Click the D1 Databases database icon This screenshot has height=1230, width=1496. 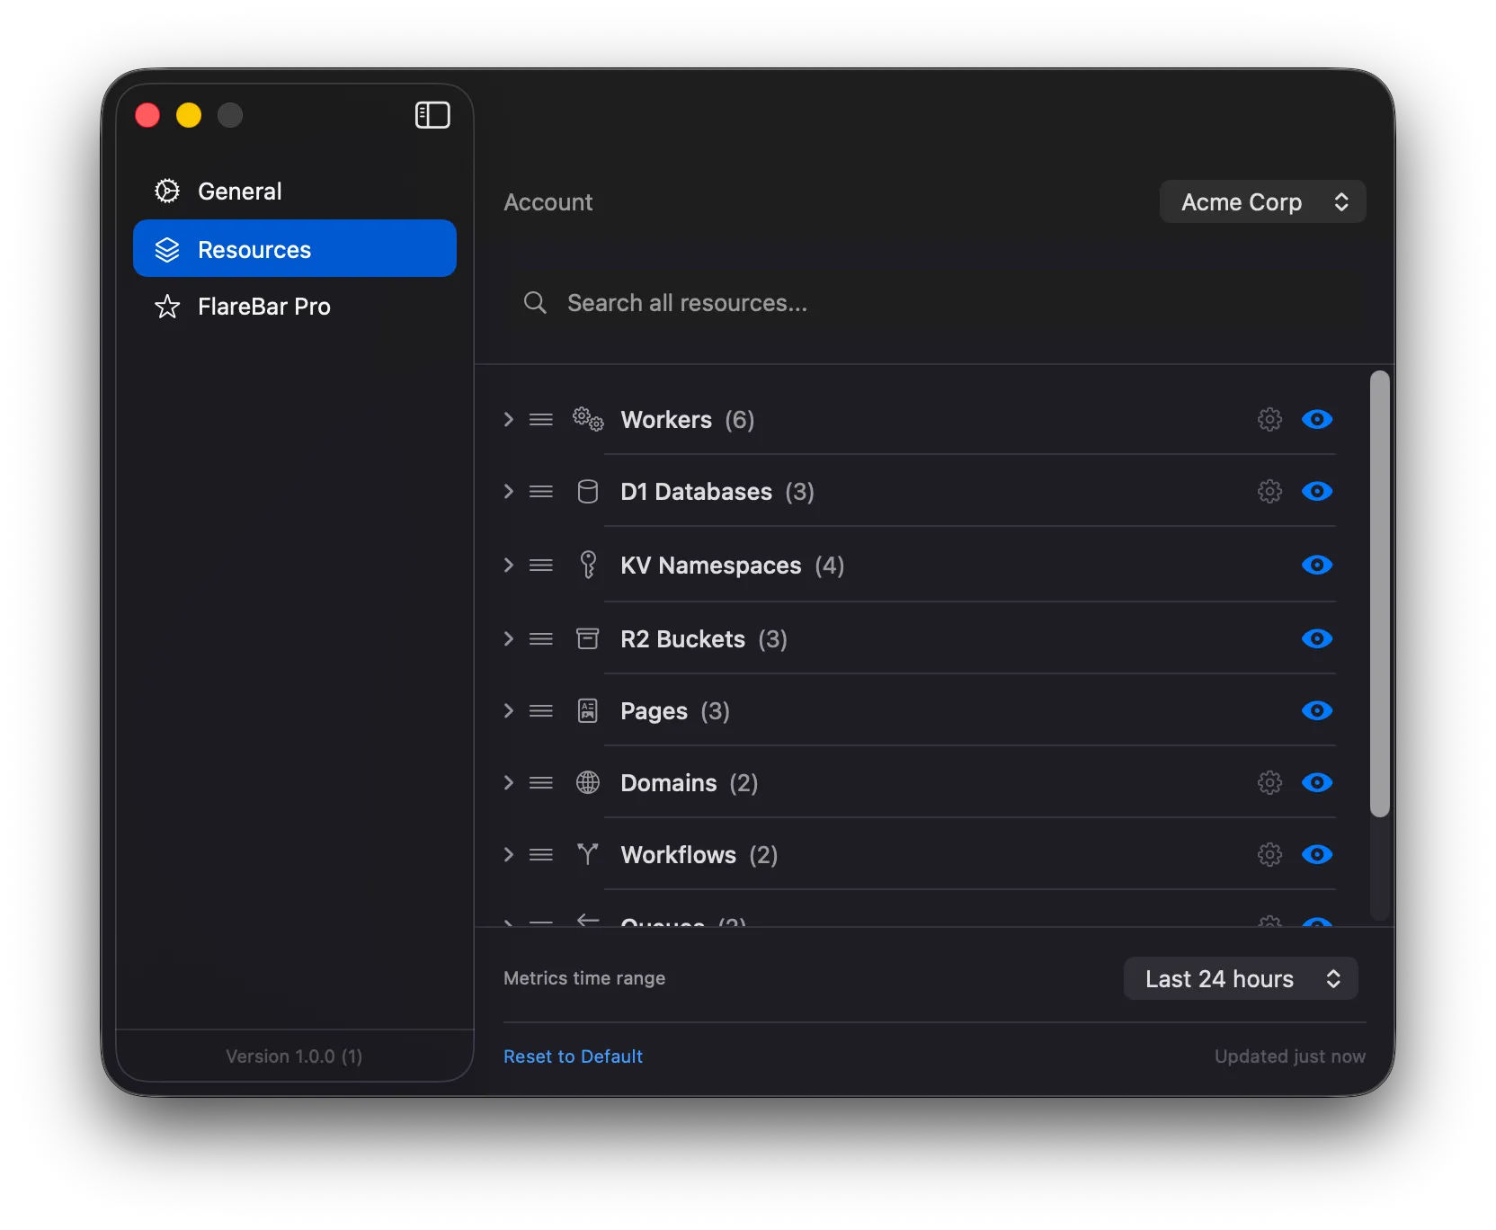click(x=587, y=492)
